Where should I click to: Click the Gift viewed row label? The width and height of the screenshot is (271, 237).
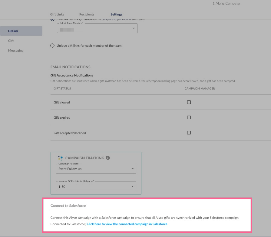[62, 102]
